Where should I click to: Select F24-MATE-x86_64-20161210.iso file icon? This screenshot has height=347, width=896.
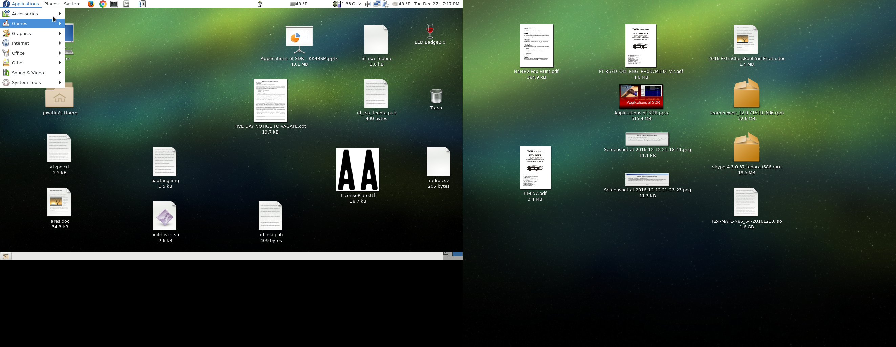pos(746,202)
